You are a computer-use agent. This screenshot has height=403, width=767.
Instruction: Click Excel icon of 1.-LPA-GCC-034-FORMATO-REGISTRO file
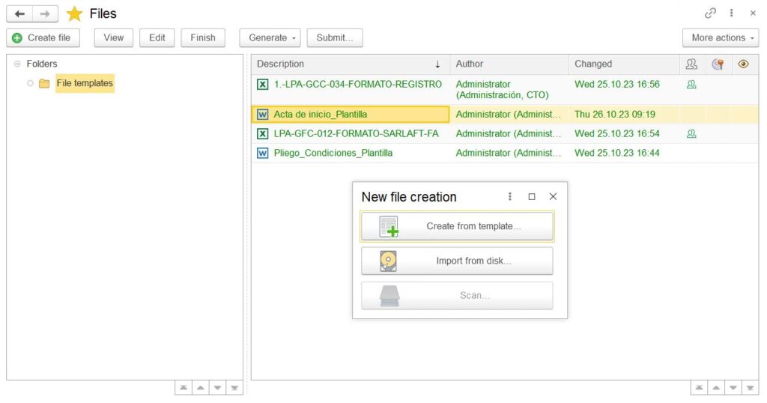(262, 85)
